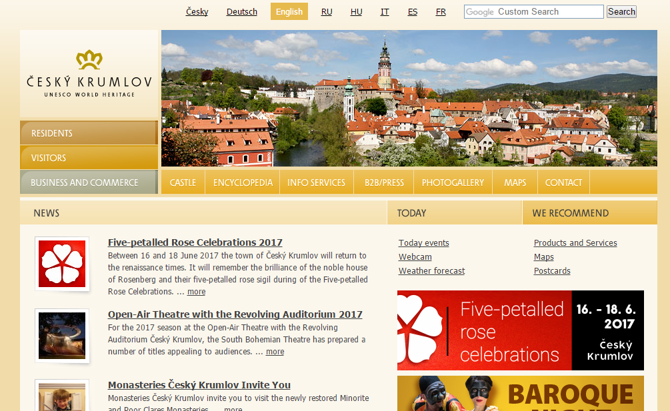The height and width of the screenshot is (411, 670).
Task: Open Info Services in navigation bar
Action: point(317,183)
